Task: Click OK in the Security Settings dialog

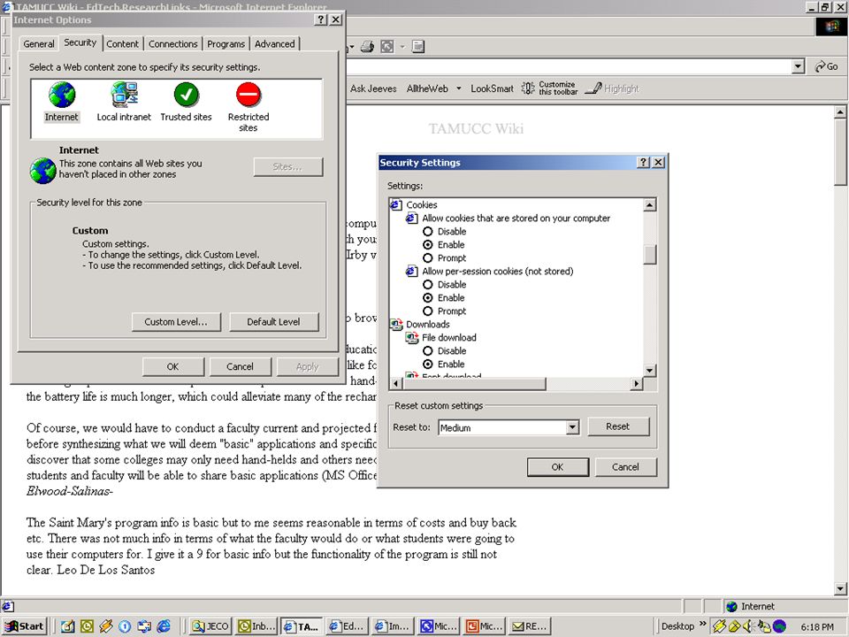Action: [x=558, y=467]
